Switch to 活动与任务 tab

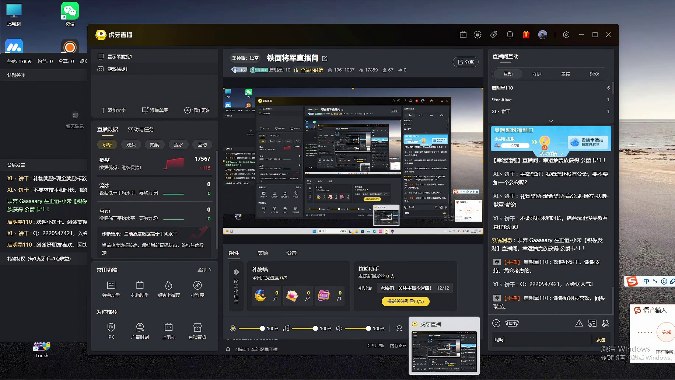point(141,129)
